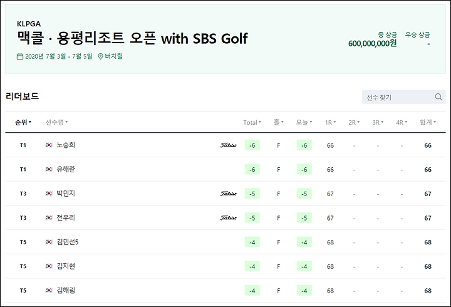Click the search magnifier icon

tap(438, 97)
